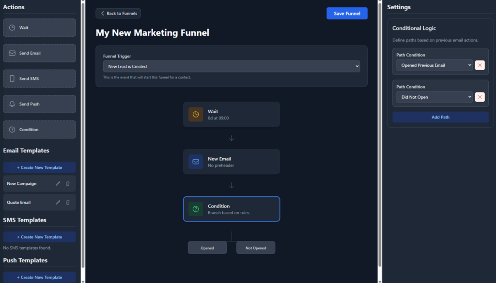496x283 pixels.
Task: Remove the Did Not Open path condition
Action: 480,97
